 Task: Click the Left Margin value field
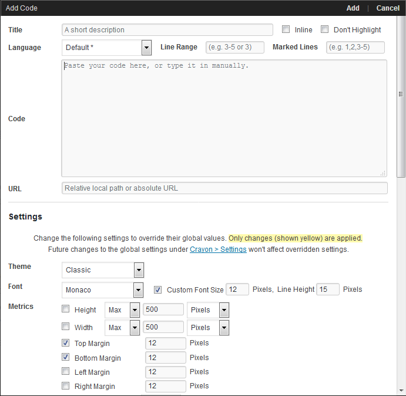click(166, 372)
